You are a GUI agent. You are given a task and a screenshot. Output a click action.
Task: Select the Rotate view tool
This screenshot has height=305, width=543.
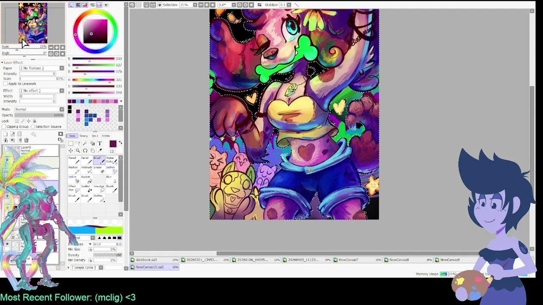[x=85, y=150]
